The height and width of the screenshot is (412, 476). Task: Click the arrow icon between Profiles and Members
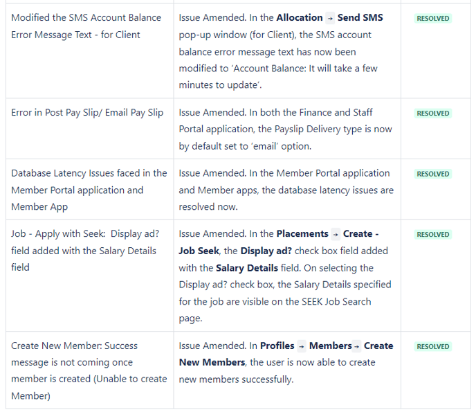(x=302, y=346)
